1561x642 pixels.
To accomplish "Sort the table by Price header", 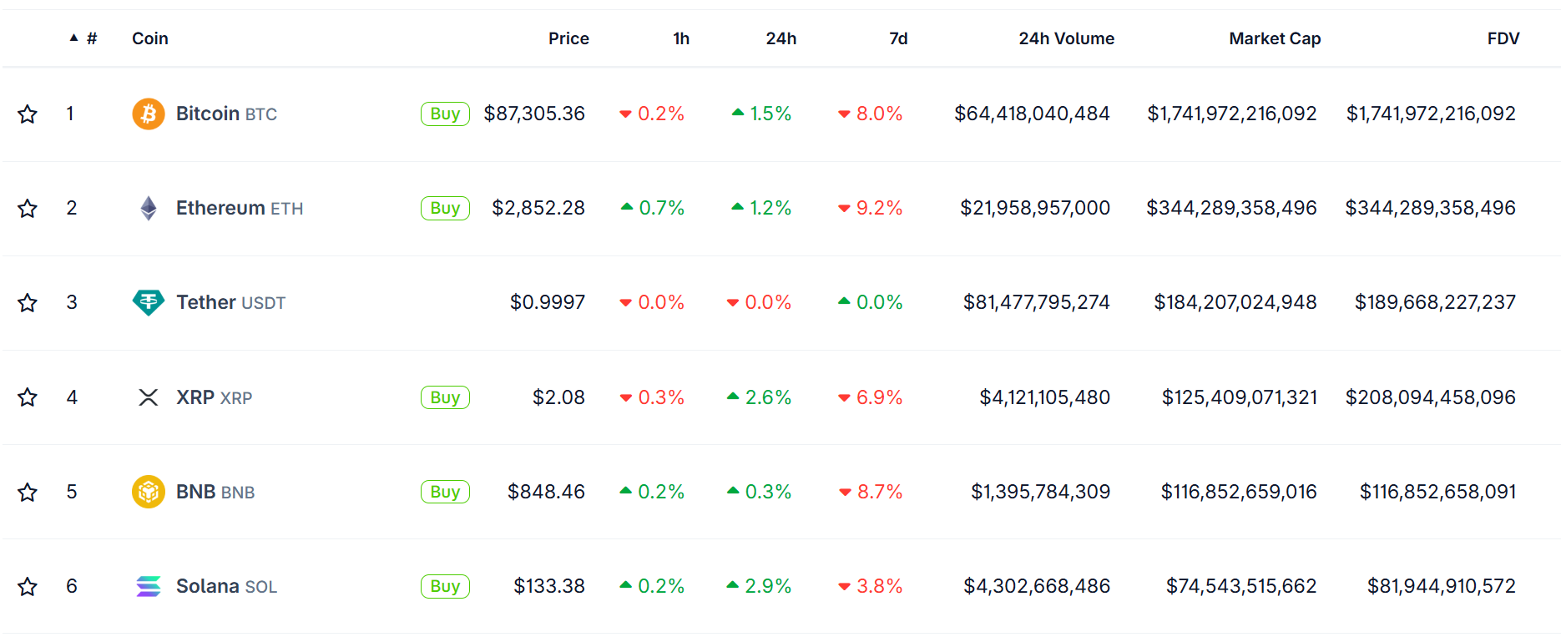I will tap(568, 38).
